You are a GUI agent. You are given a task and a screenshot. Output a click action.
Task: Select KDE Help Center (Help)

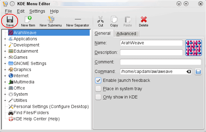(x=34, y=119)
